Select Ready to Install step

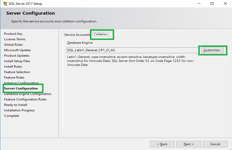click(x=16, y=105)
